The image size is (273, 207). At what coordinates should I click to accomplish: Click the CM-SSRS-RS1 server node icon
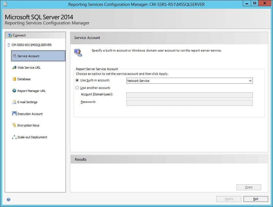click(8, 45)
